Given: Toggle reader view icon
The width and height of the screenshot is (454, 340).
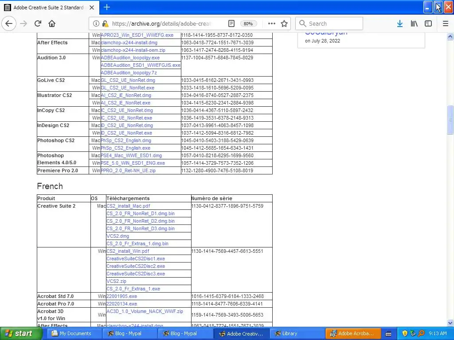Looking at the screenshot, I should 231,23.
